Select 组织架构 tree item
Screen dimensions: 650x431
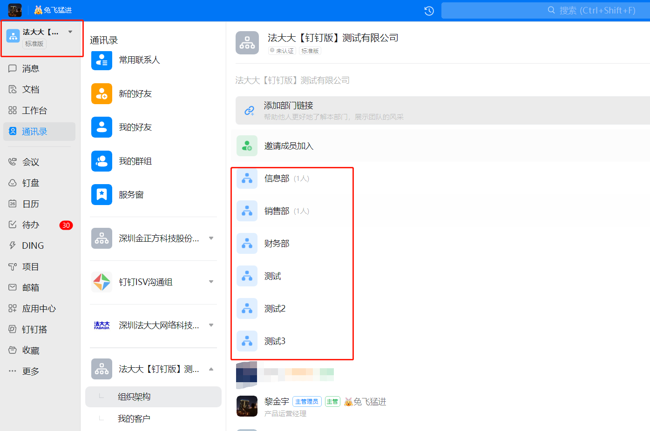point(153,397)
